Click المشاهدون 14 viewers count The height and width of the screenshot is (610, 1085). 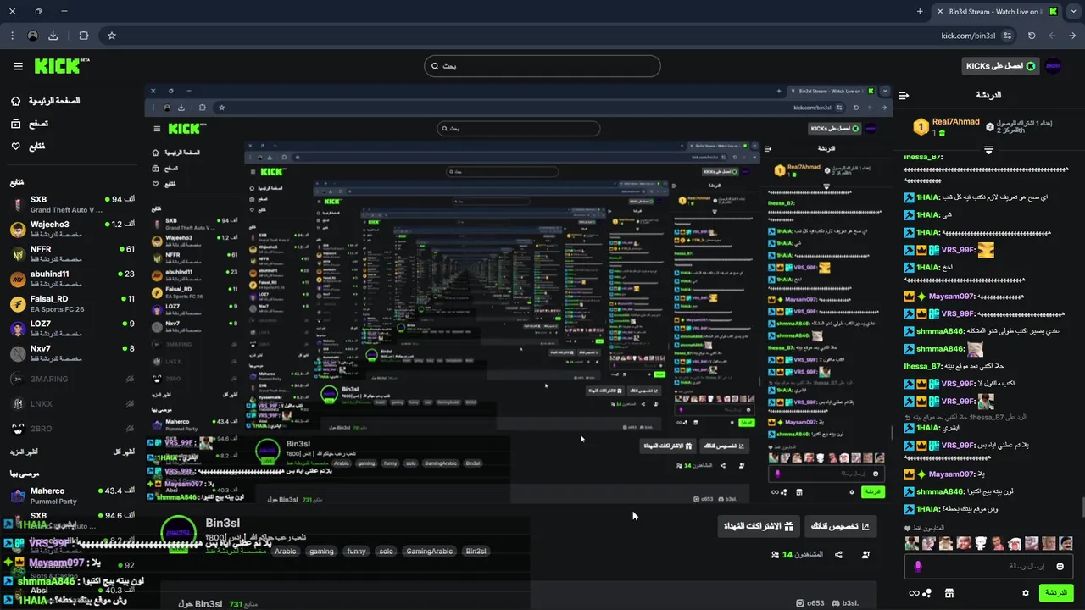(x=798, y=555)
